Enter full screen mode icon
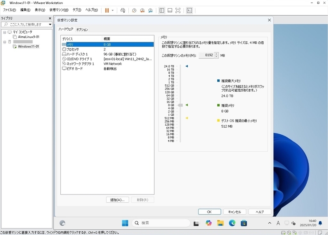Screen dimensions: 328x235 pyautogui.click(x=178, y=11)
